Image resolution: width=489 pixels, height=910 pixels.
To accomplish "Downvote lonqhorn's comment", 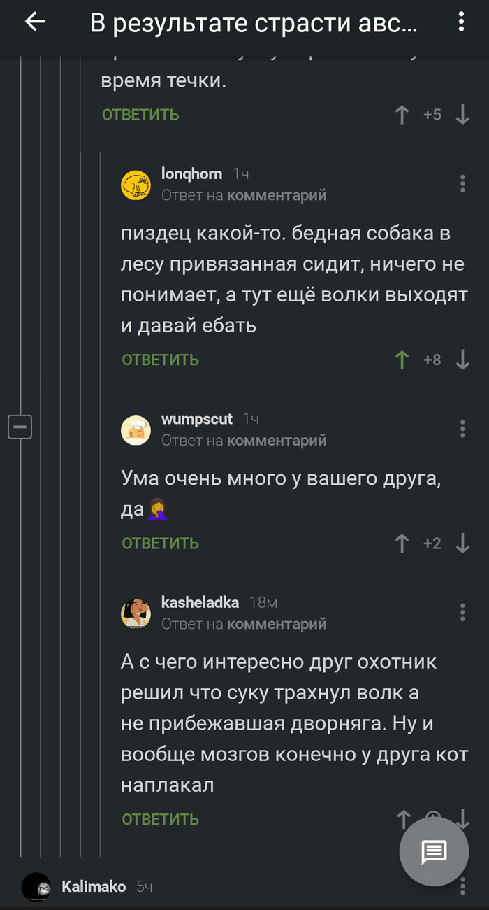I will 462,360.
